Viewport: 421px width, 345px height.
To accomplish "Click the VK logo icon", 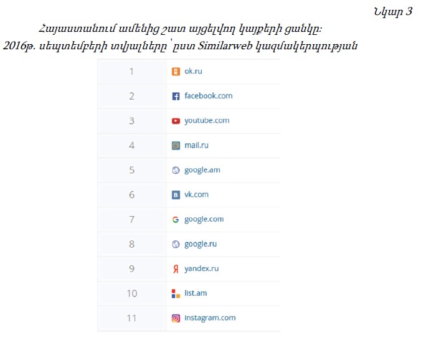I will (176, 195).
